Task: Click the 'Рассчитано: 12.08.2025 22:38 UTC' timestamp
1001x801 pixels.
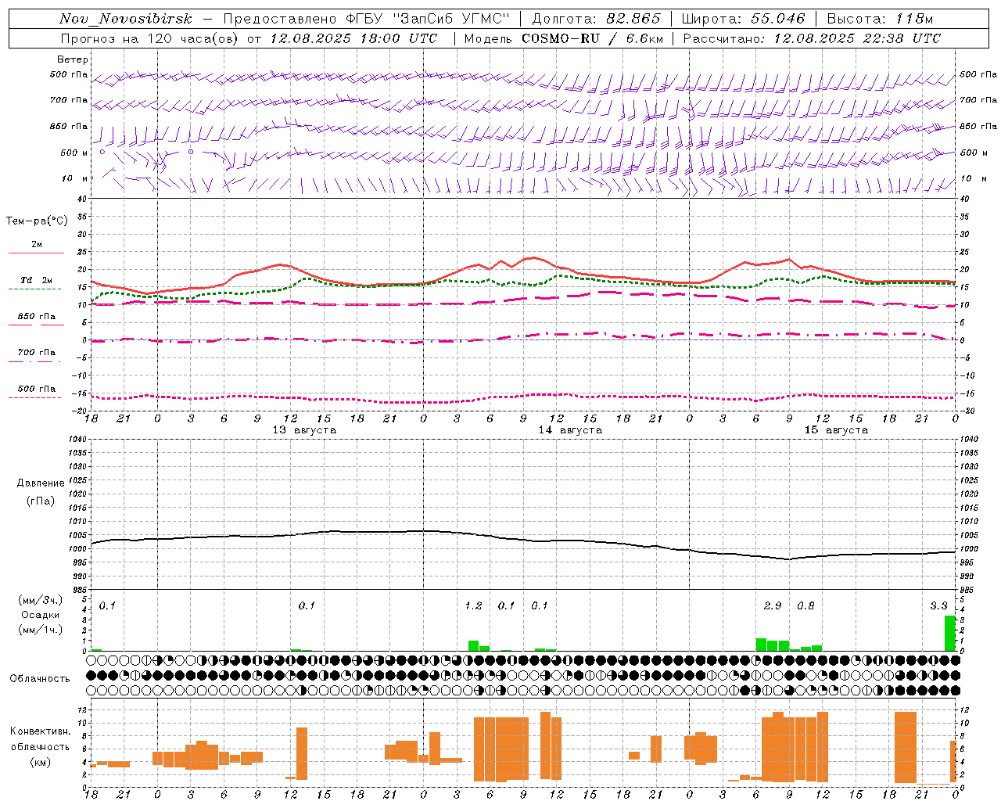Action: pos(812,38)
